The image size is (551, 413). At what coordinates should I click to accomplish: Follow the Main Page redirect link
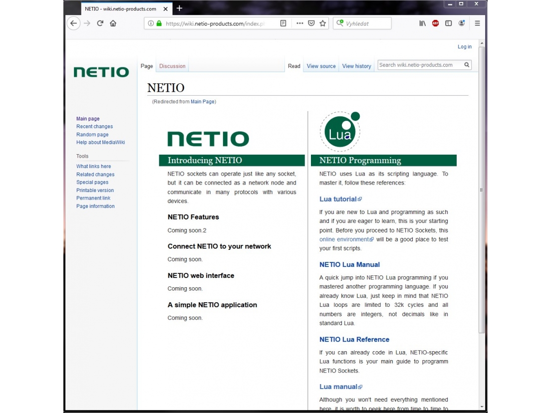[203, 102]
